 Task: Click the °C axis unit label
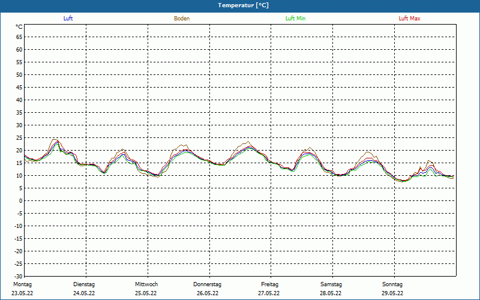click(x=19, y=27)
